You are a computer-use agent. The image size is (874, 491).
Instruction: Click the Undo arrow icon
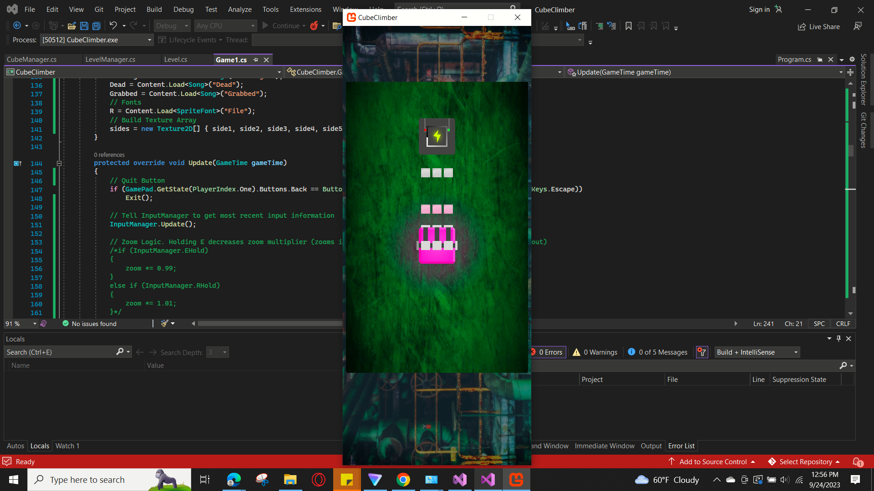pos(113,26)
